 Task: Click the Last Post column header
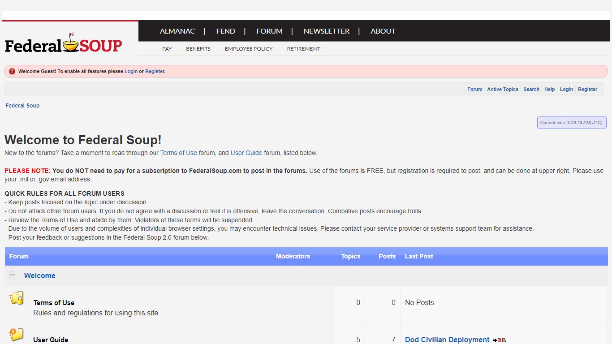point(419,256)
